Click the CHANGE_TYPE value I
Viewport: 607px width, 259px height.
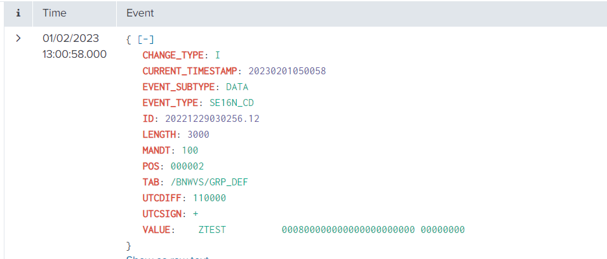(x=218, y=55)
